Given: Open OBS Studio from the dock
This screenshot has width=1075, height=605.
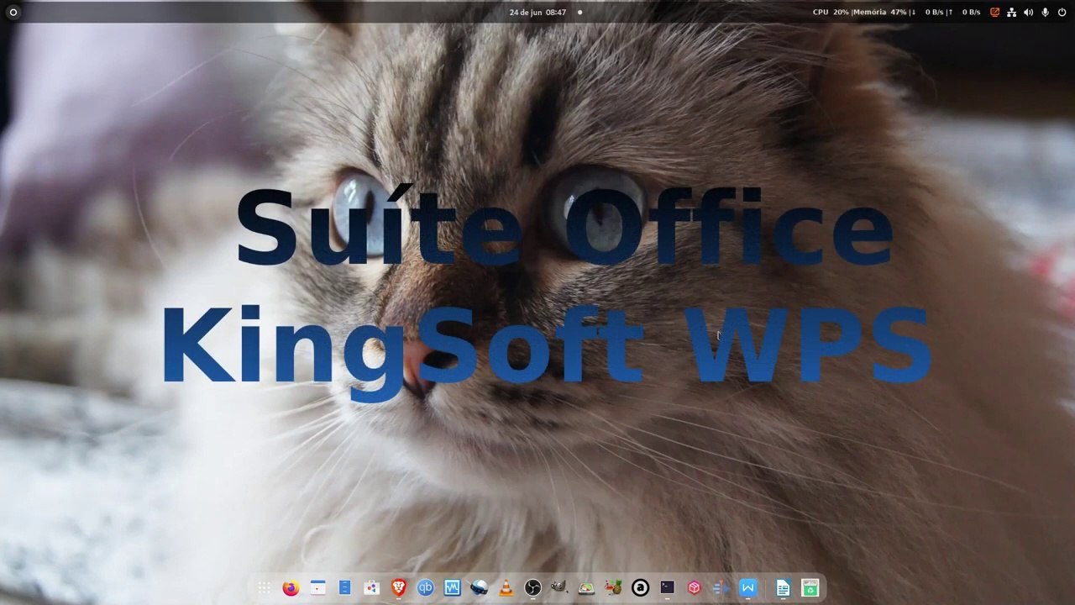Looking at the screenshot, I should click(532, 588).
